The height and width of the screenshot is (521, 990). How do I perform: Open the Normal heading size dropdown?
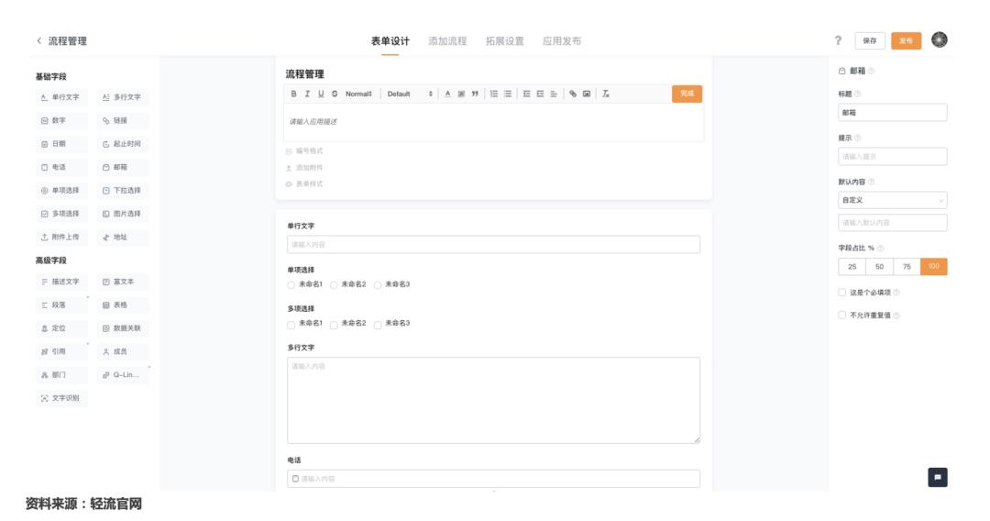(358, 94)
